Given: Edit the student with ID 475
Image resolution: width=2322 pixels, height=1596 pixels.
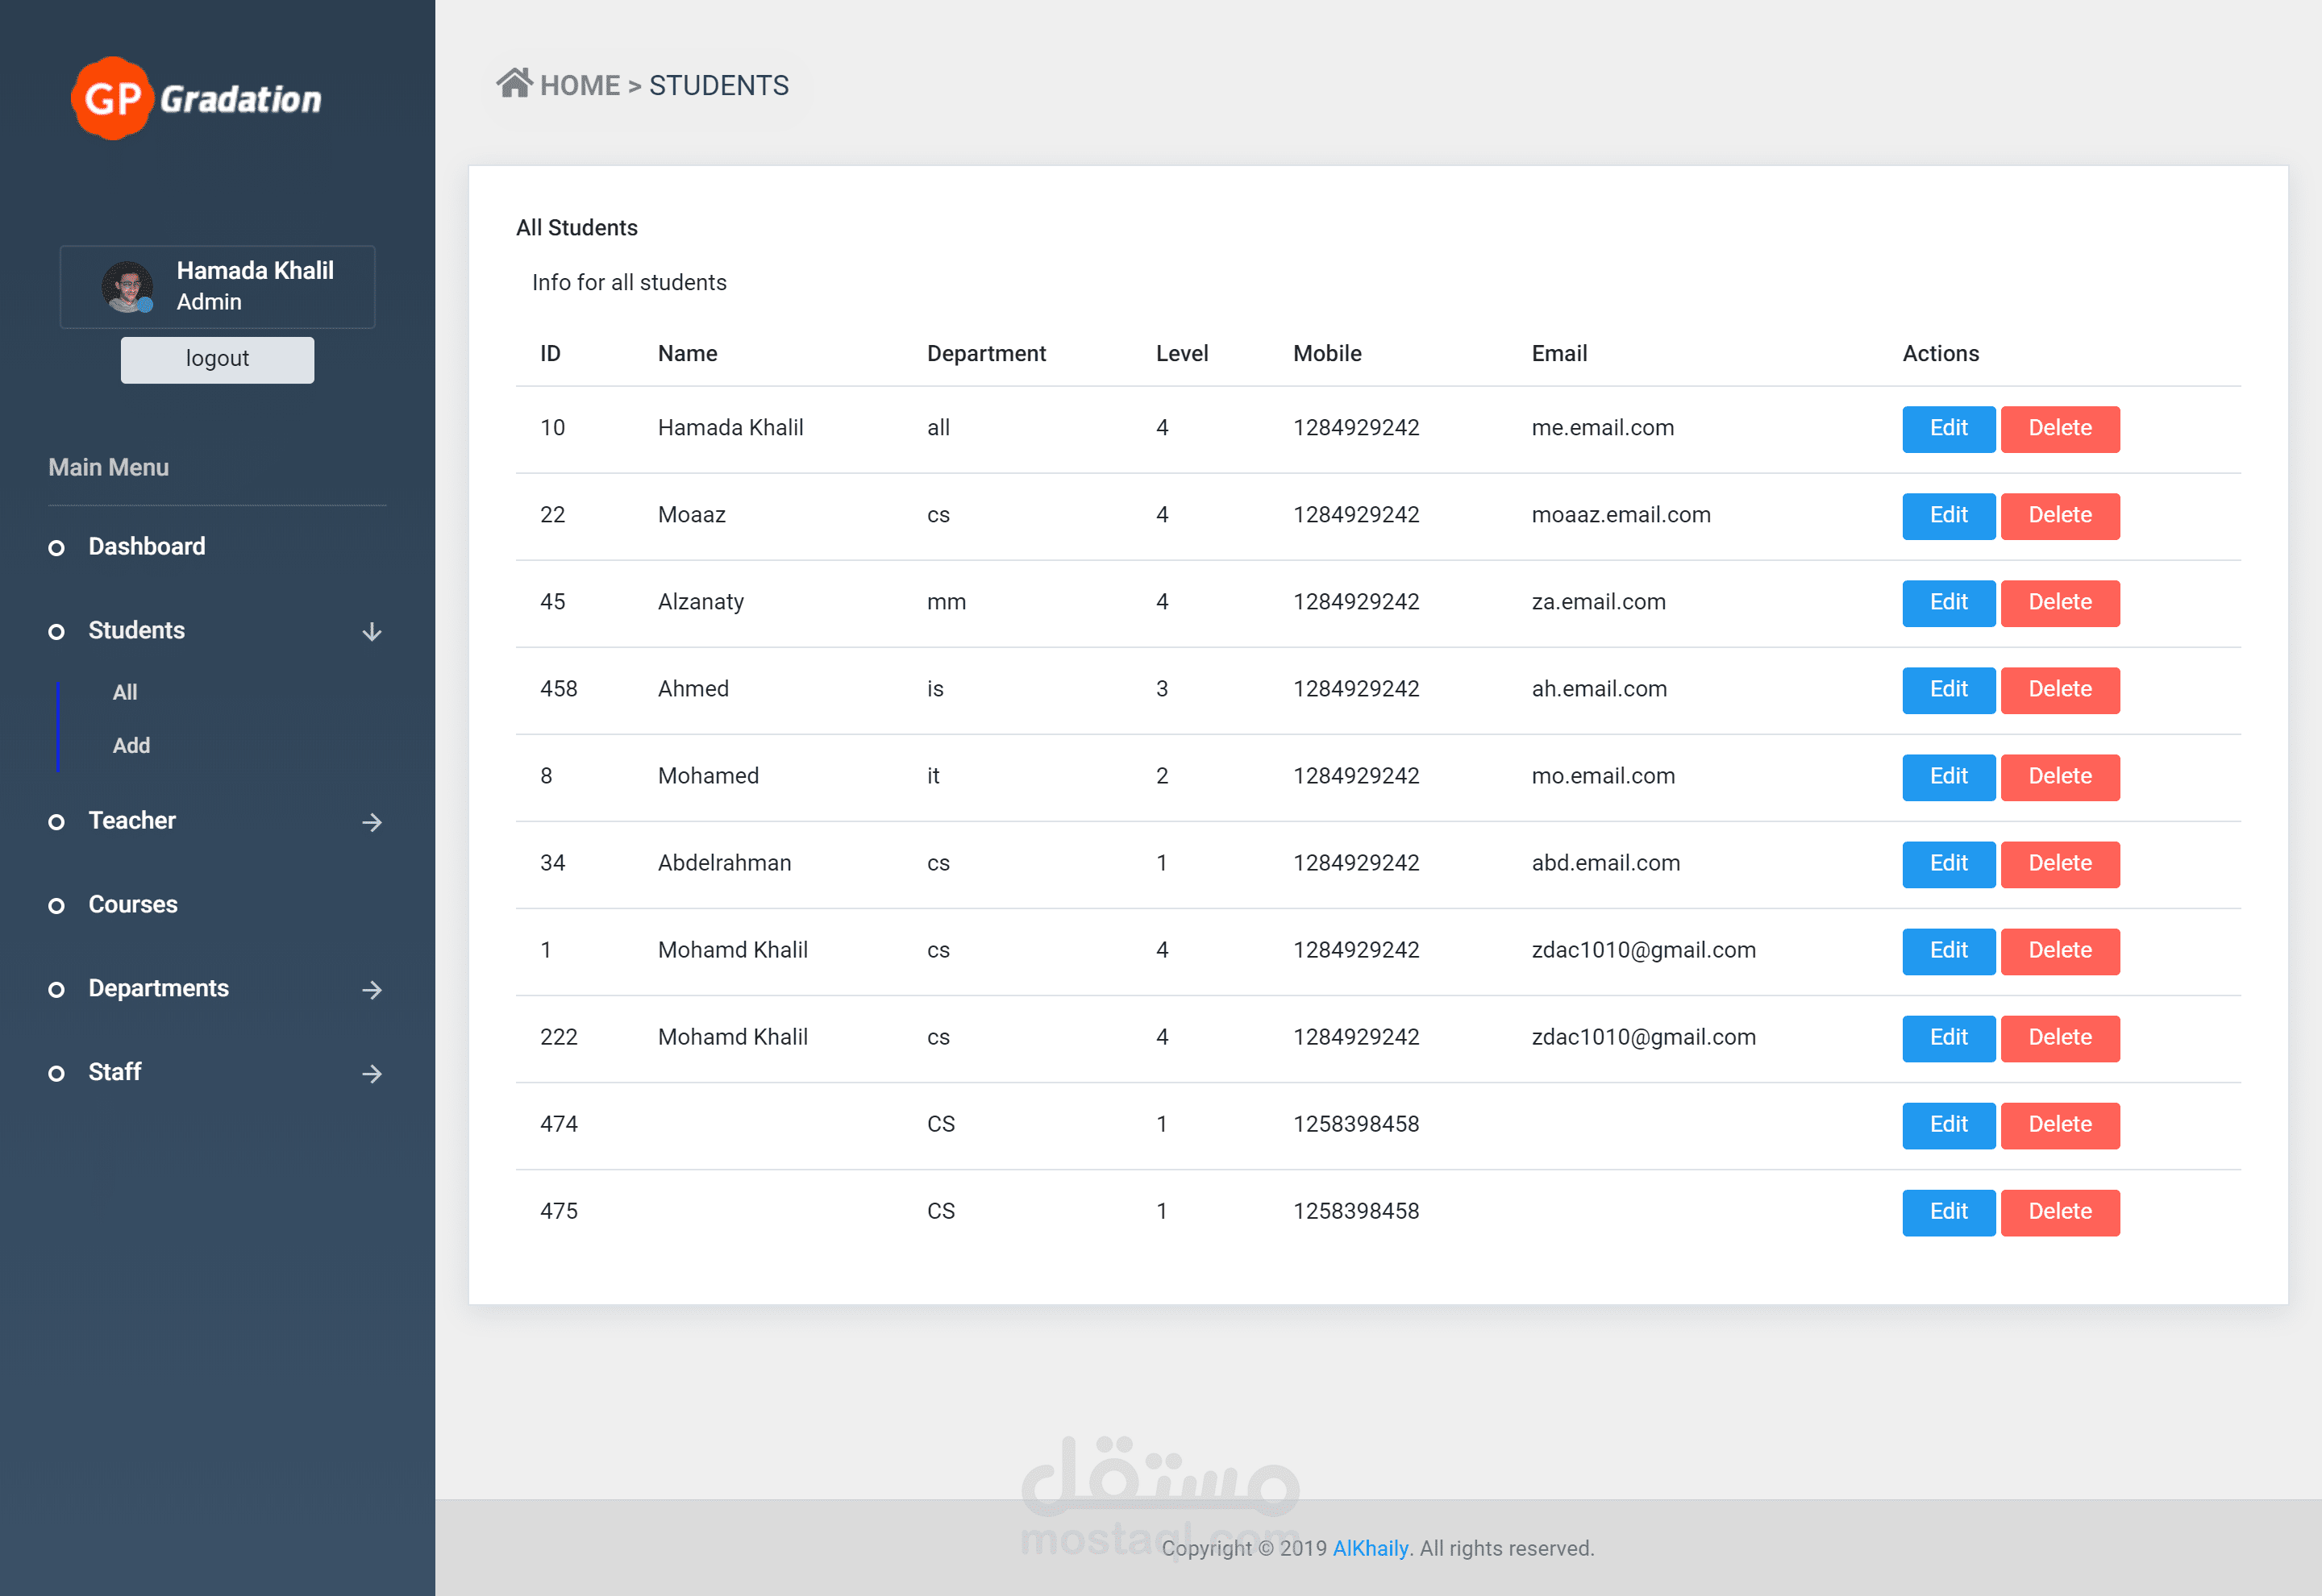Looking at the screenshot, I should 1947,1212.
